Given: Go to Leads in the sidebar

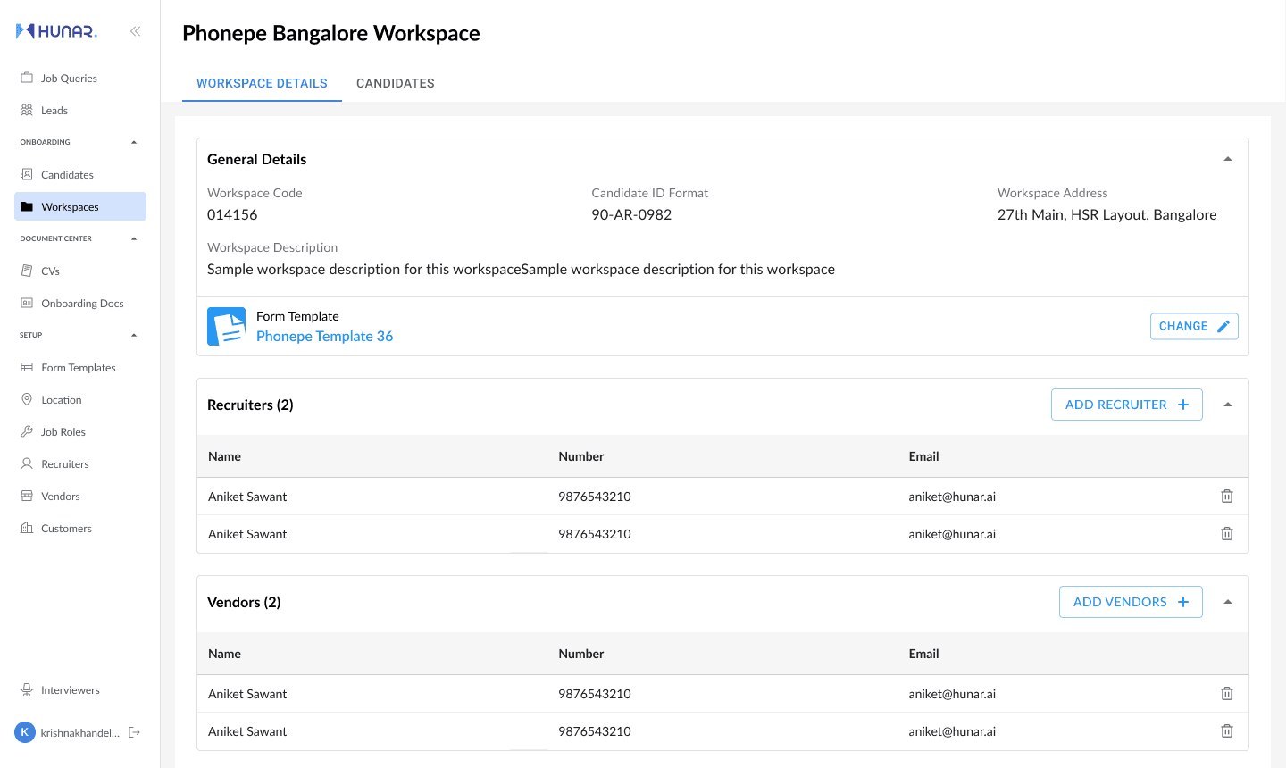Looking at the screenshot, I should 80,111.
